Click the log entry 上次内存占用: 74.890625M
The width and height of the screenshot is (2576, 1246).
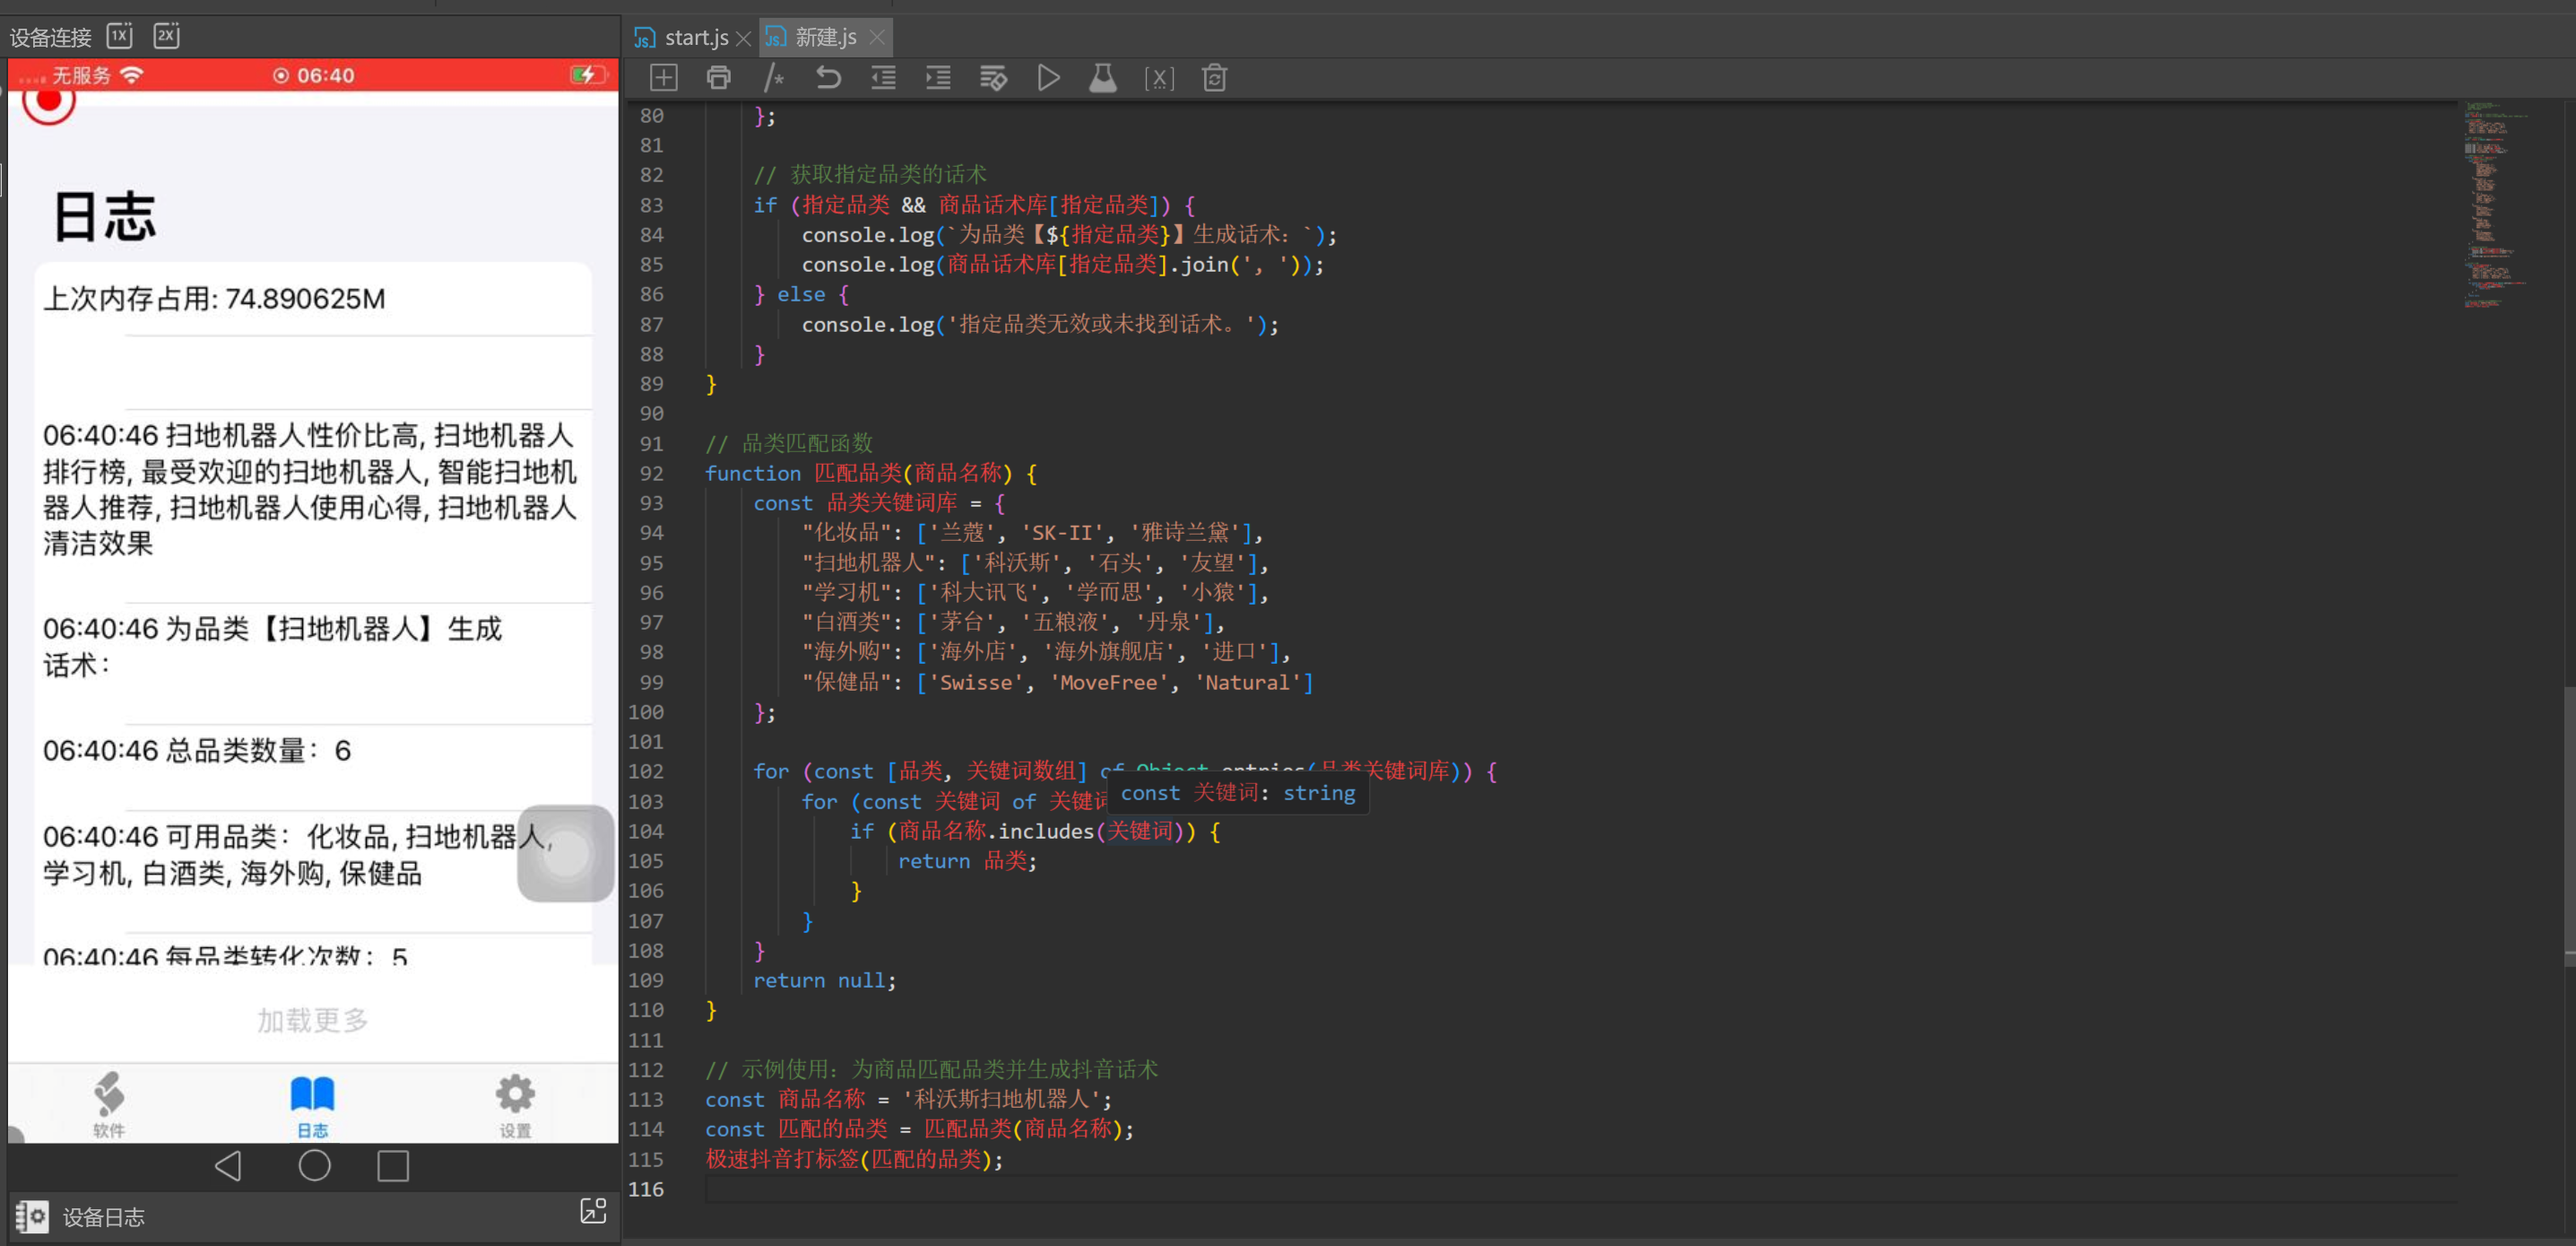214,298
